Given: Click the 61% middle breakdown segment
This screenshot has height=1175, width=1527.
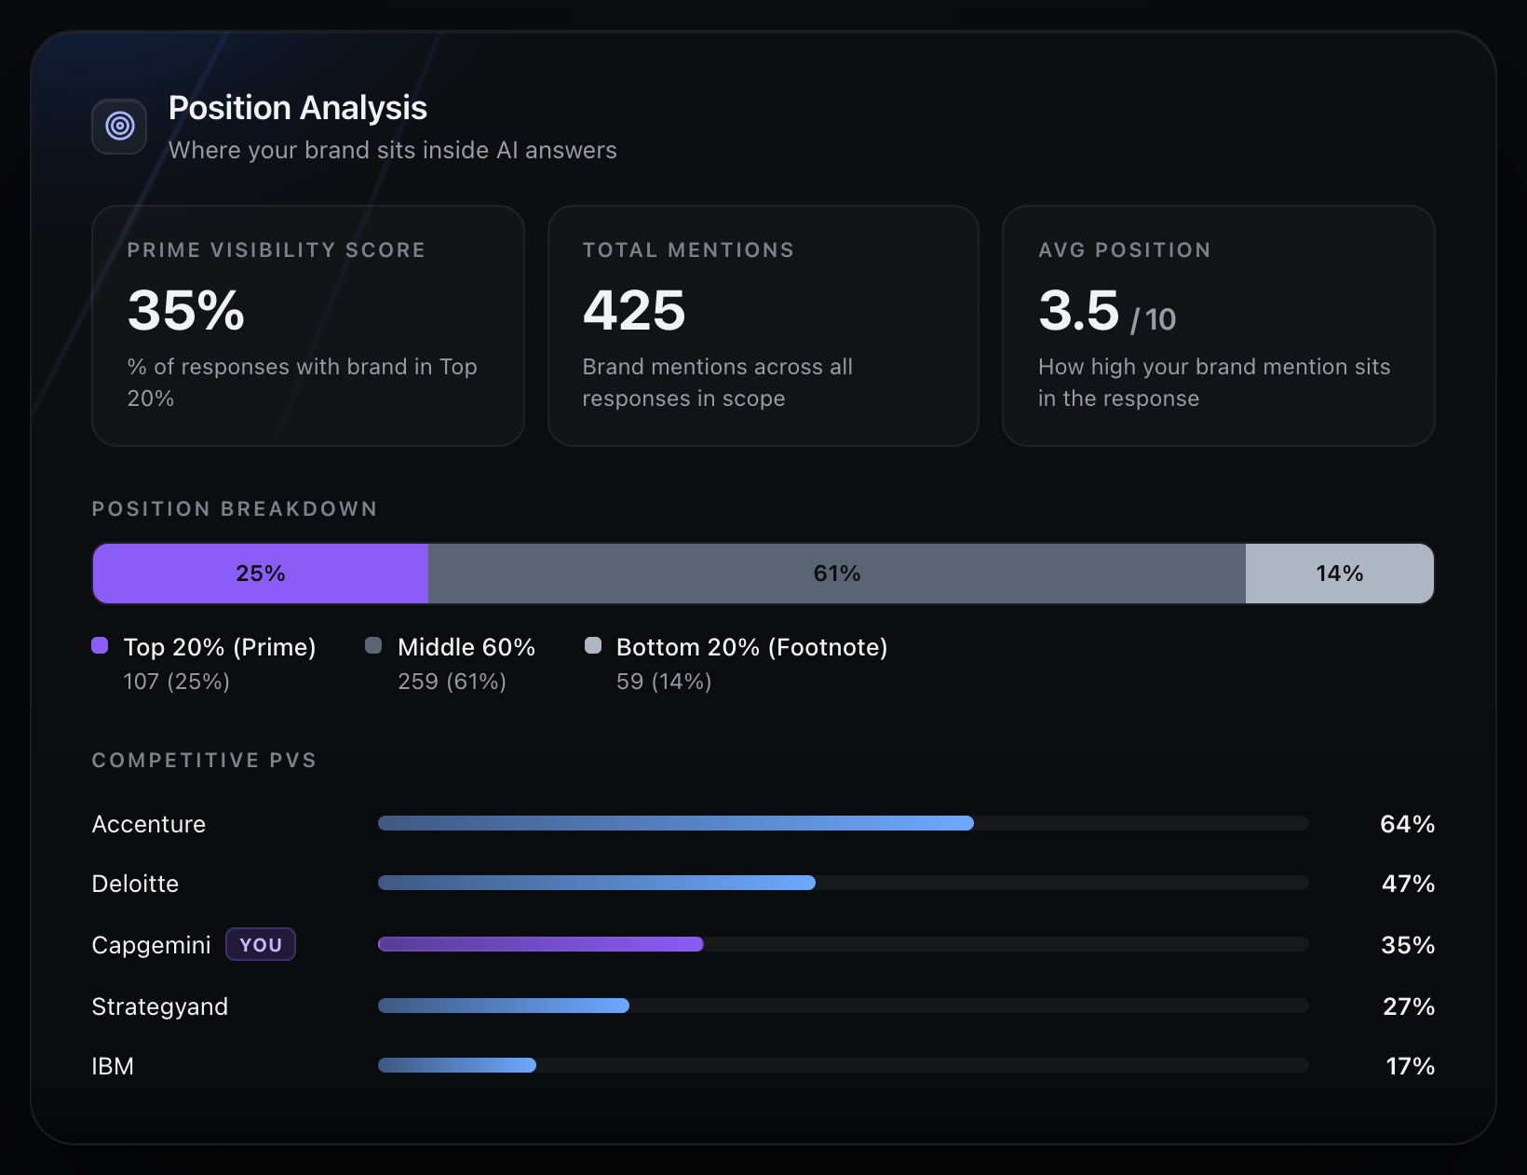Looking at the screenshot, I should (x=837, y=574).
